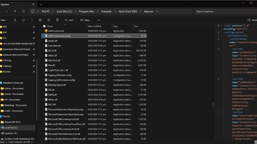The width and height of the screenshot is (257, 144).
Task: Click the Rename toolbar icon
Action: coord(40,20)
